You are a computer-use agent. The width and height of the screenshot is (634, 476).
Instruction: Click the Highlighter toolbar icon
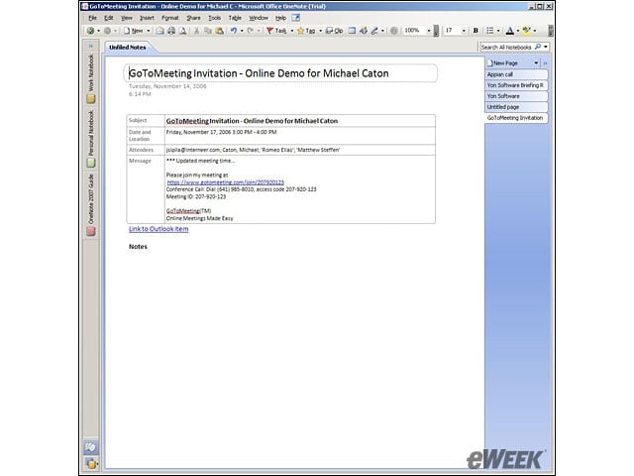click(526, 31)
